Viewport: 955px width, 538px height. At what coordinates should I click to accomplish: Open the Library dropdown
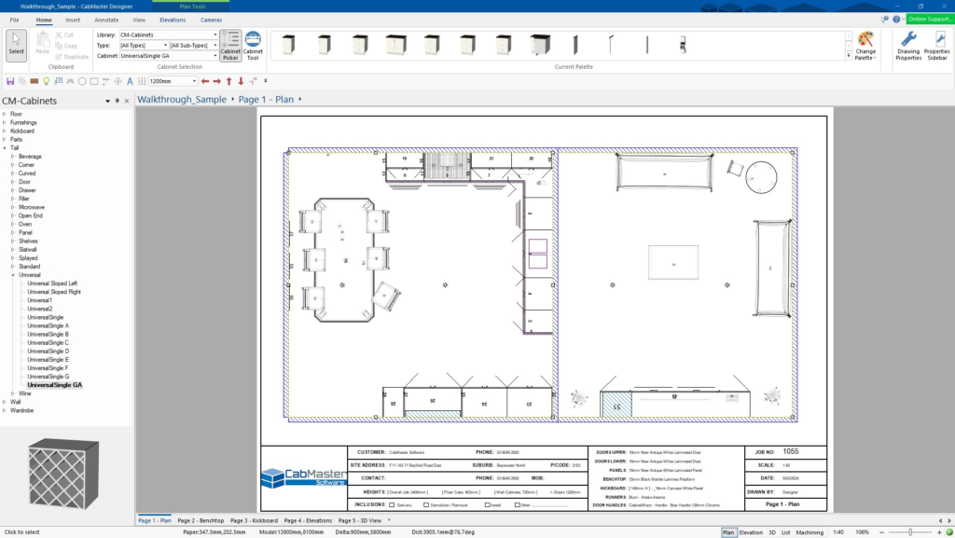point(215,34)
